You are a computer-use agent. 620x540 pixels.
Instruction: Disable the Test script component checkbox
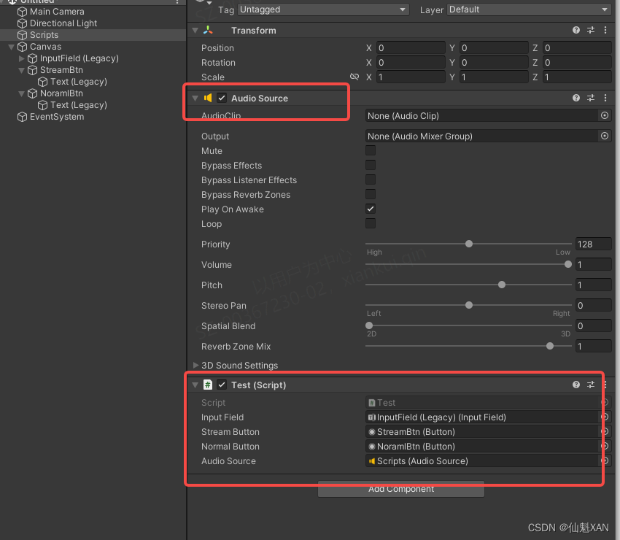coord(222,385)
